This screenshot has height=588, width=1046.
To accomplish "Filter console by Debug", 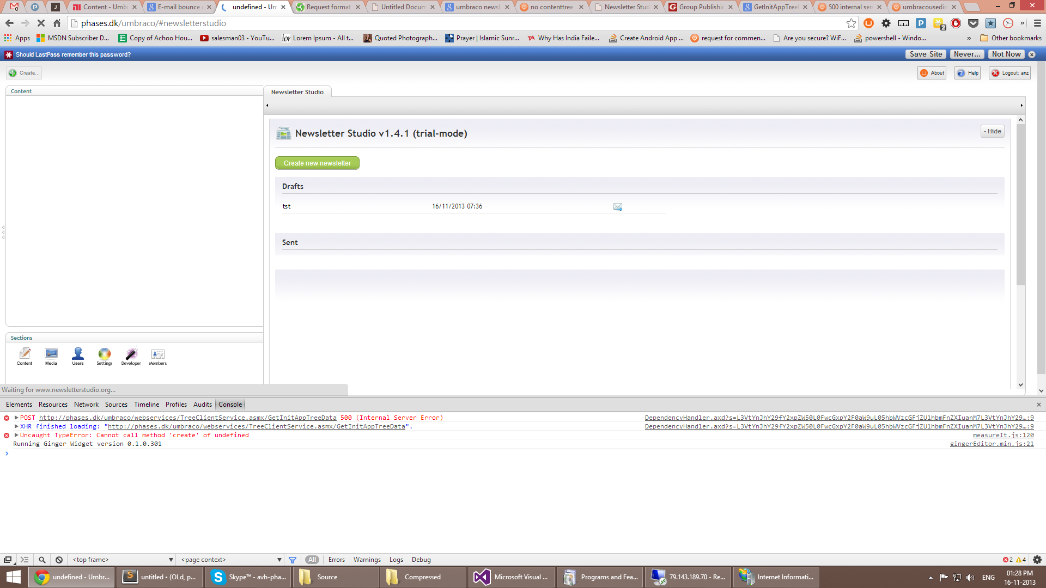I will [421, 560].
